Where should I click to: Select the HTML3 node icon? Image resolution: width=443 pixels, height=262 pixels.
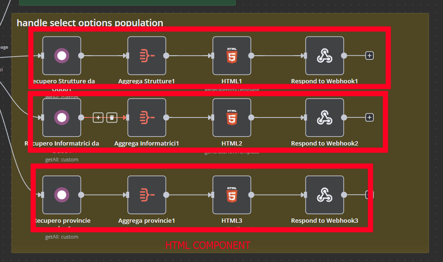click(232, 195)
